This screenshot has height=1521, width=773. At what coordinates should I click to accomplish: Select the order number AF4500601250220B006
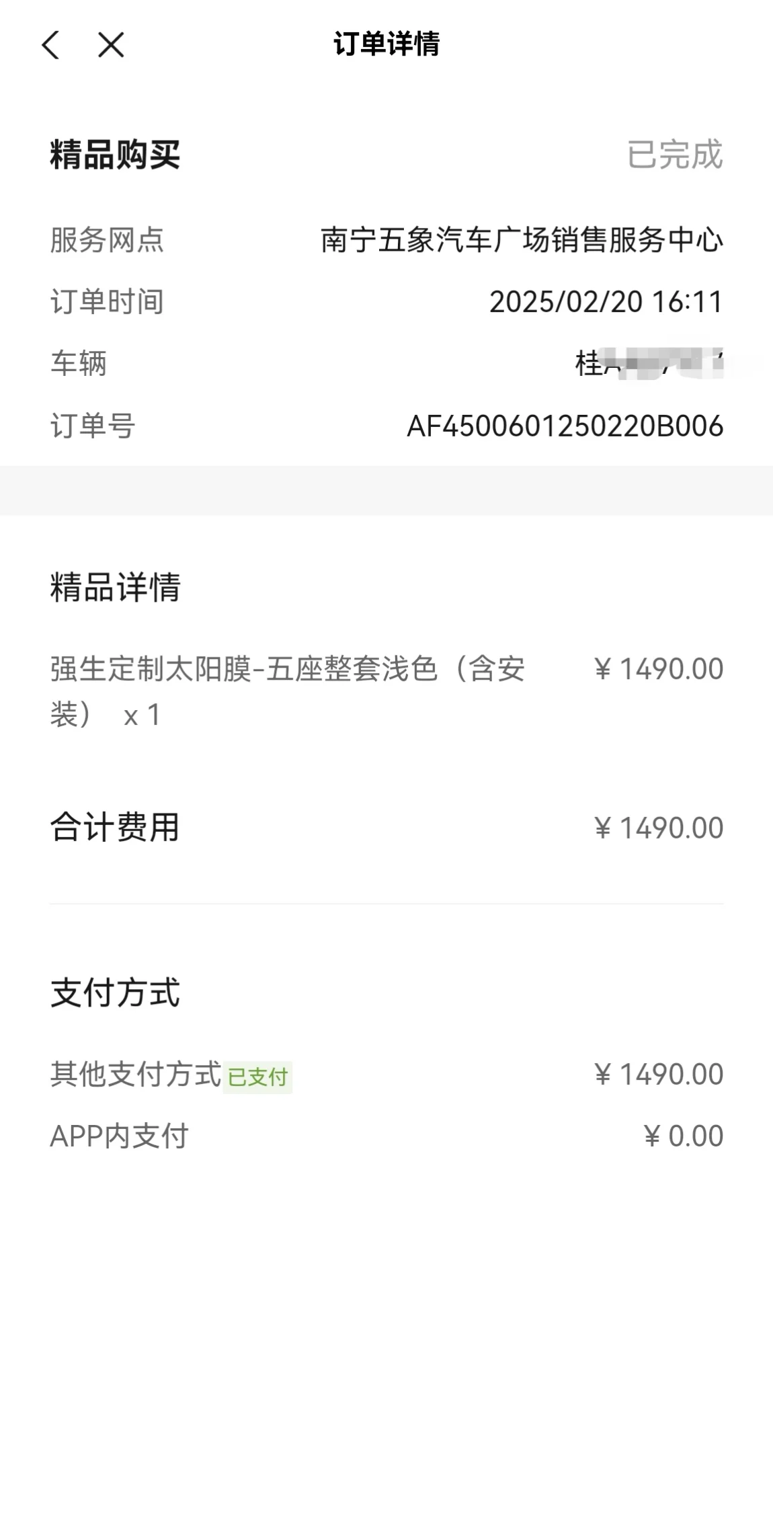click(x=565, y=426)
